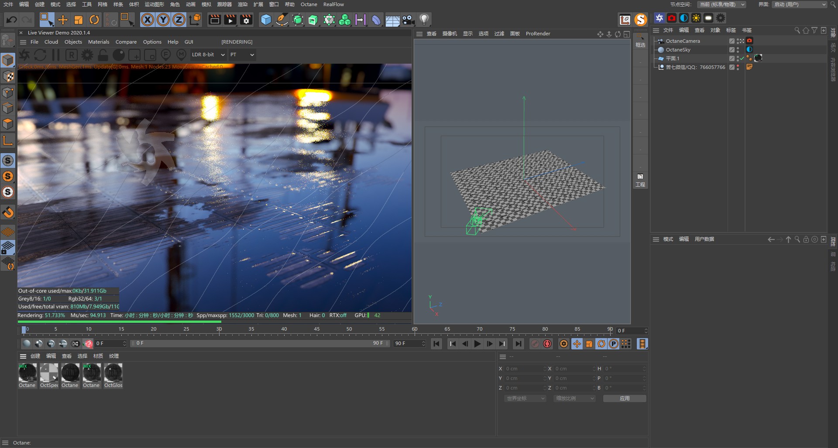Click the Apply button in coordinates panel
Viewport: 838px width, 448px height.
tap(625, 398)
